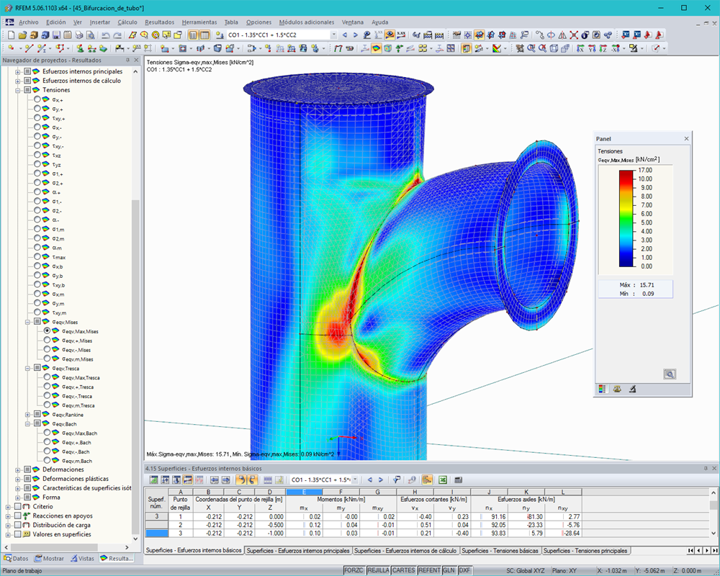Open the CO1 dropdown in table toolbar
Viewport: 720px width, 576px height.
tap(355, 480)
